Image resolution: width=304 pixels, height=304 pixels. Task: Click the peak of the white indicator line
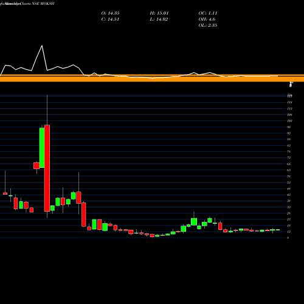click(42, 46)
